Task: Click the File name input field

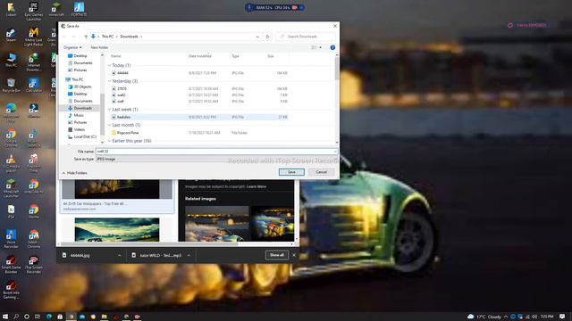Action: tap(216, 151)
